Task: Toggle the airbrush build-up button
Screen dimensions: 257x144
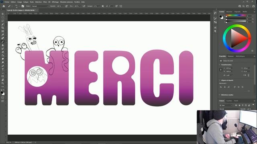Action: (84, 6)
